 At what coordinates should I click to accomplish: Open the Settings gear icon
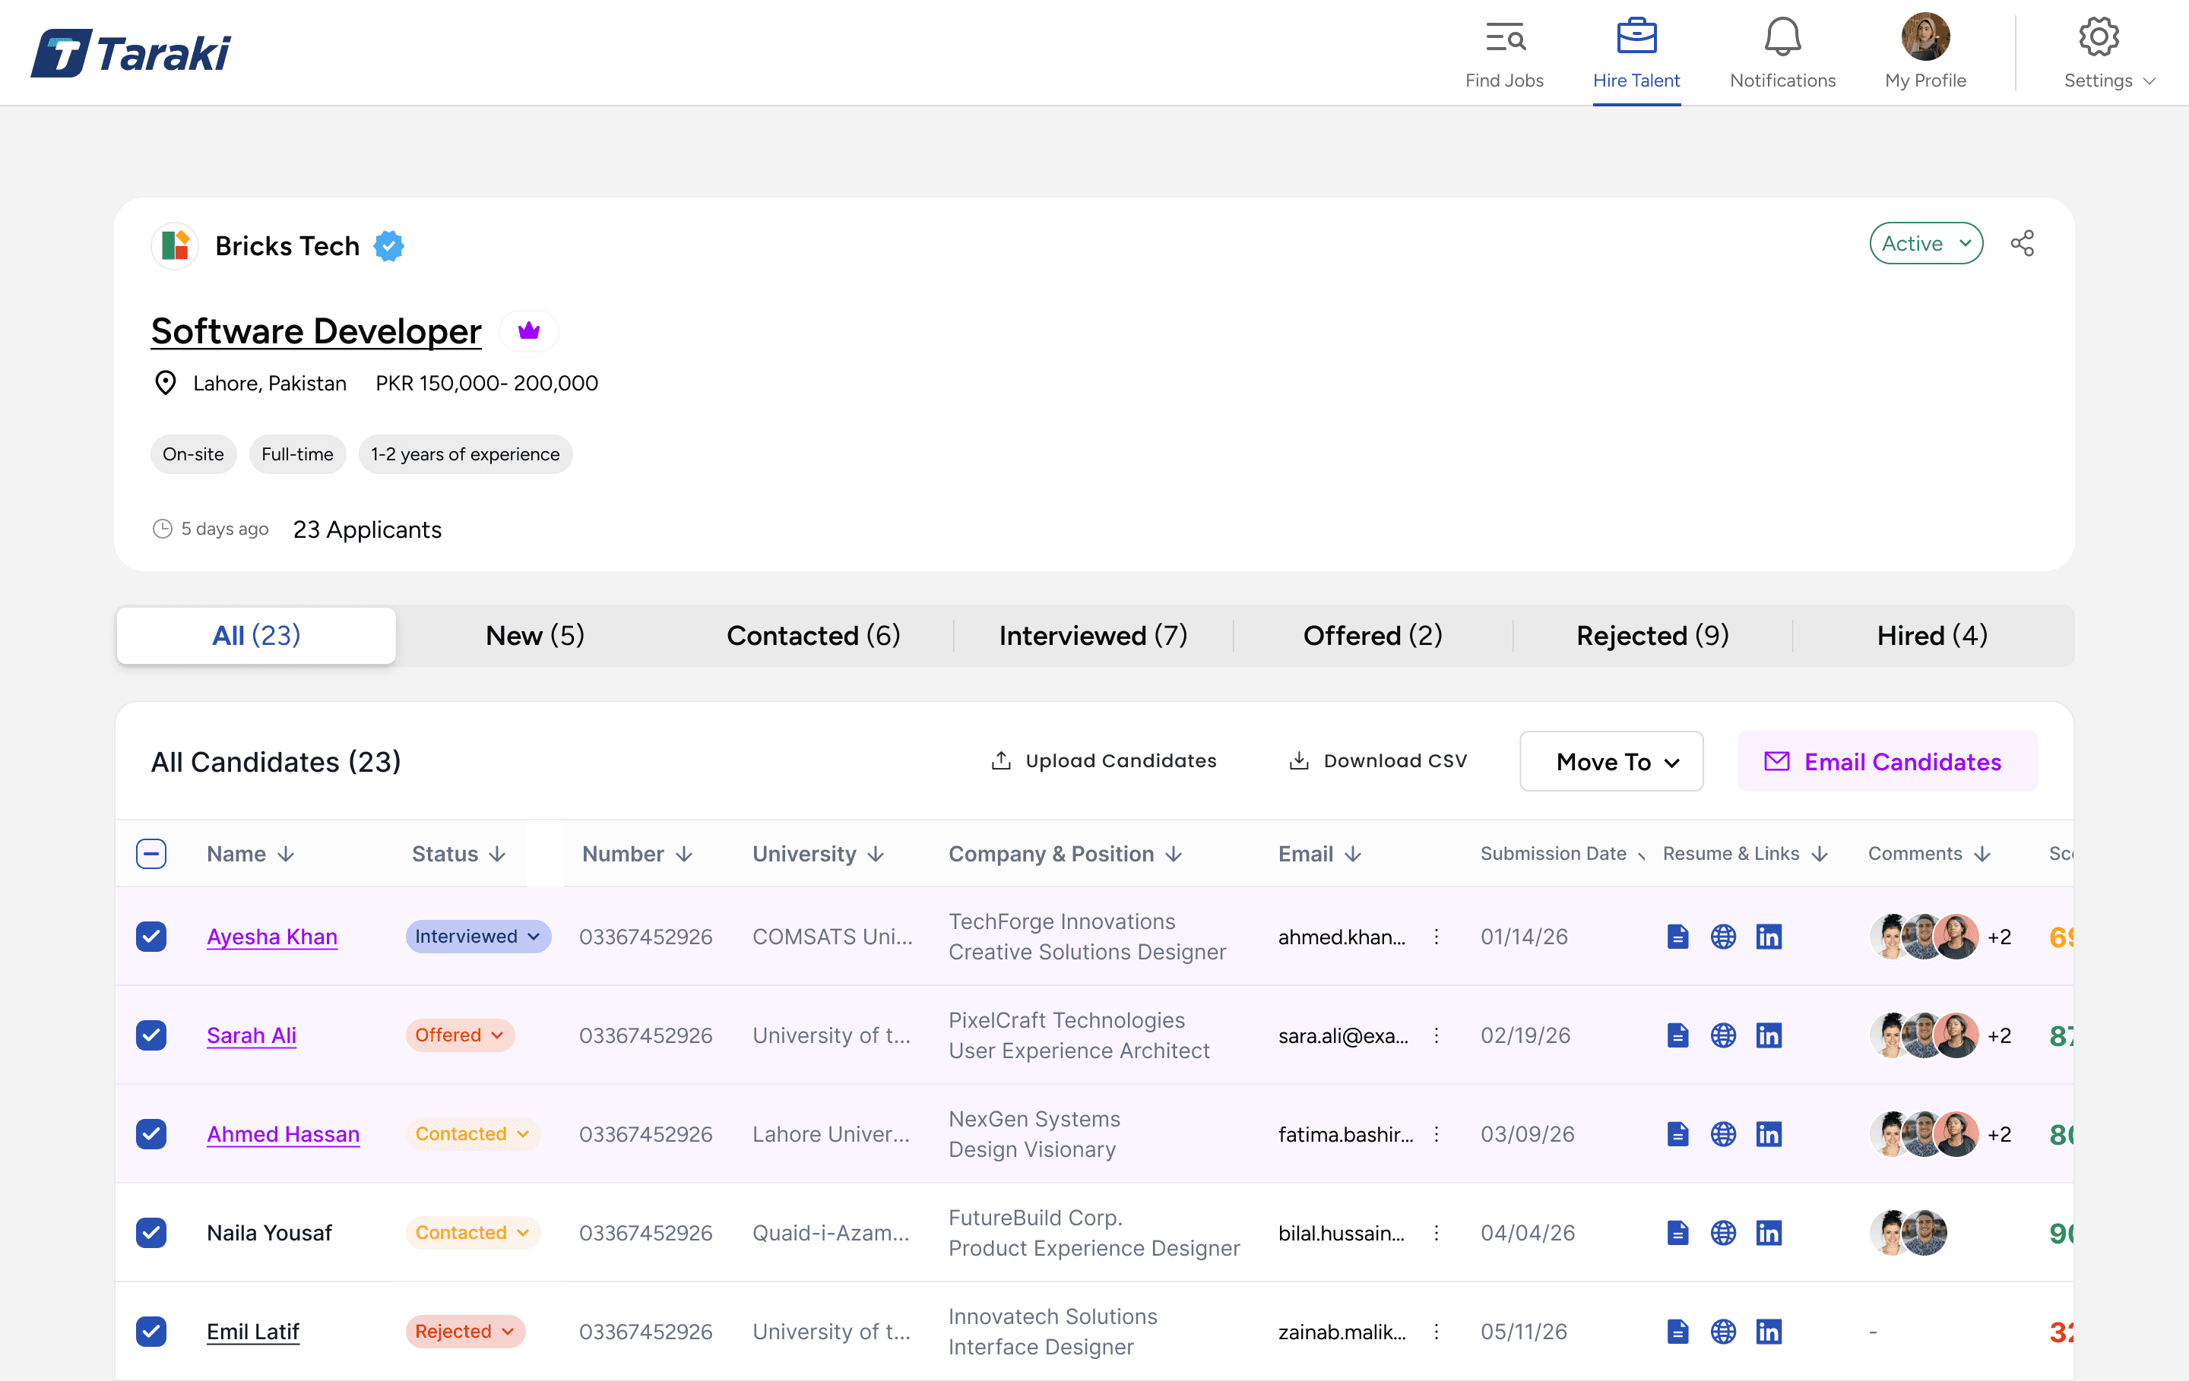click(2098, 36)
